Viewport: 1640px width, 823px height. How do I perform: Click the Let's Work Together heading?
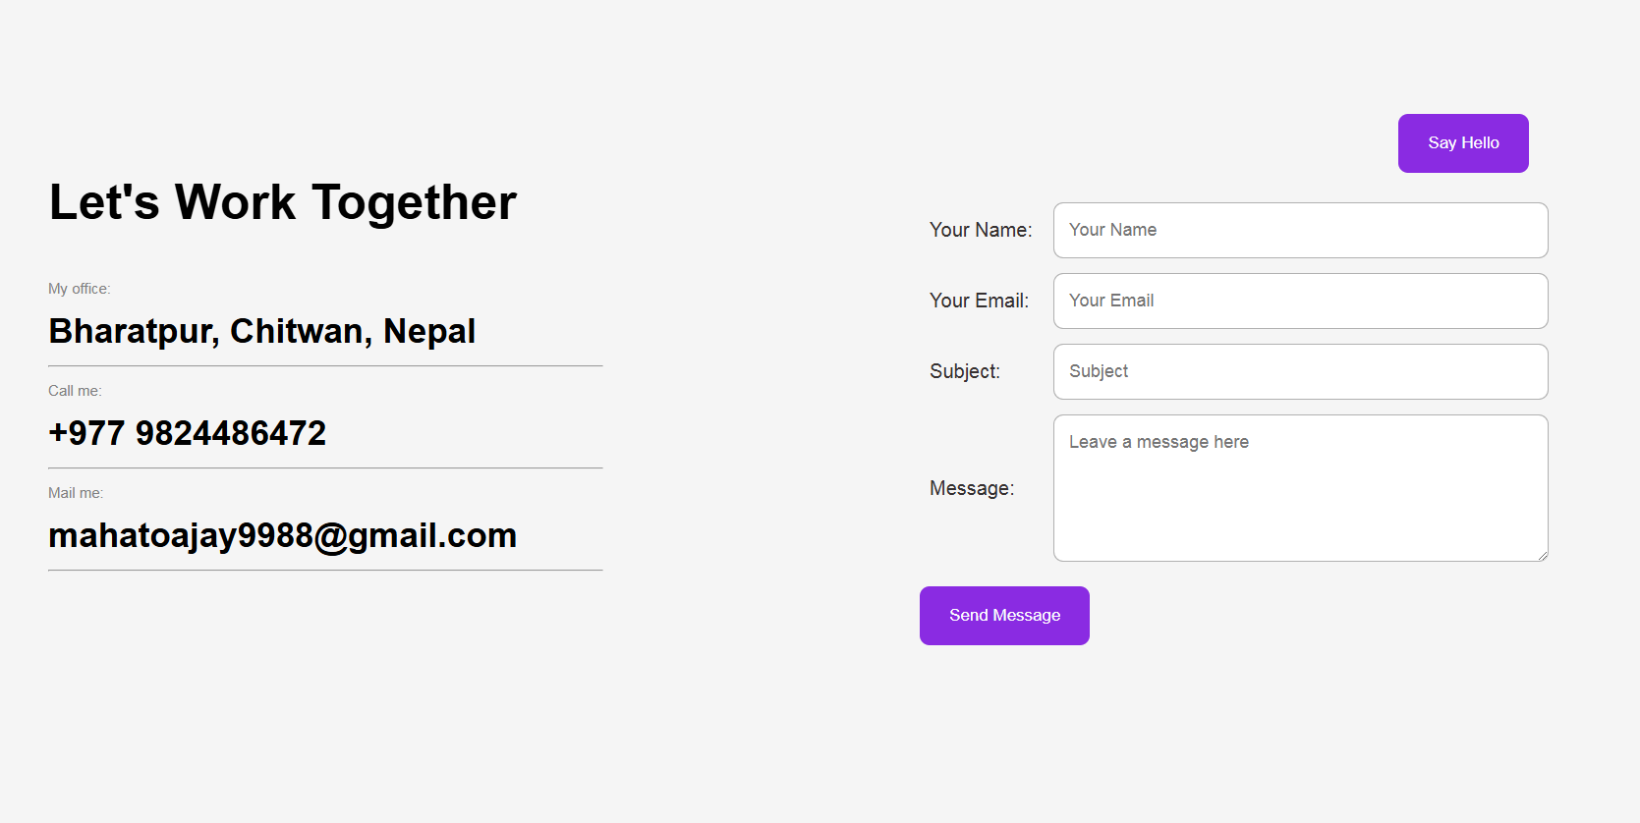(x=283, y=202)
